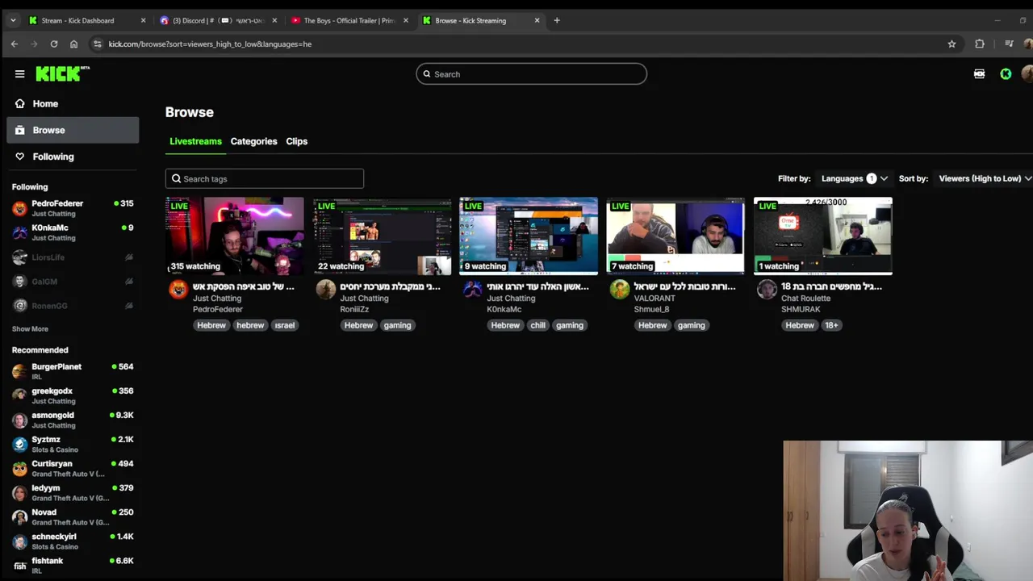Click PedroFederer avatar in Following list

[x=19, y=208]
